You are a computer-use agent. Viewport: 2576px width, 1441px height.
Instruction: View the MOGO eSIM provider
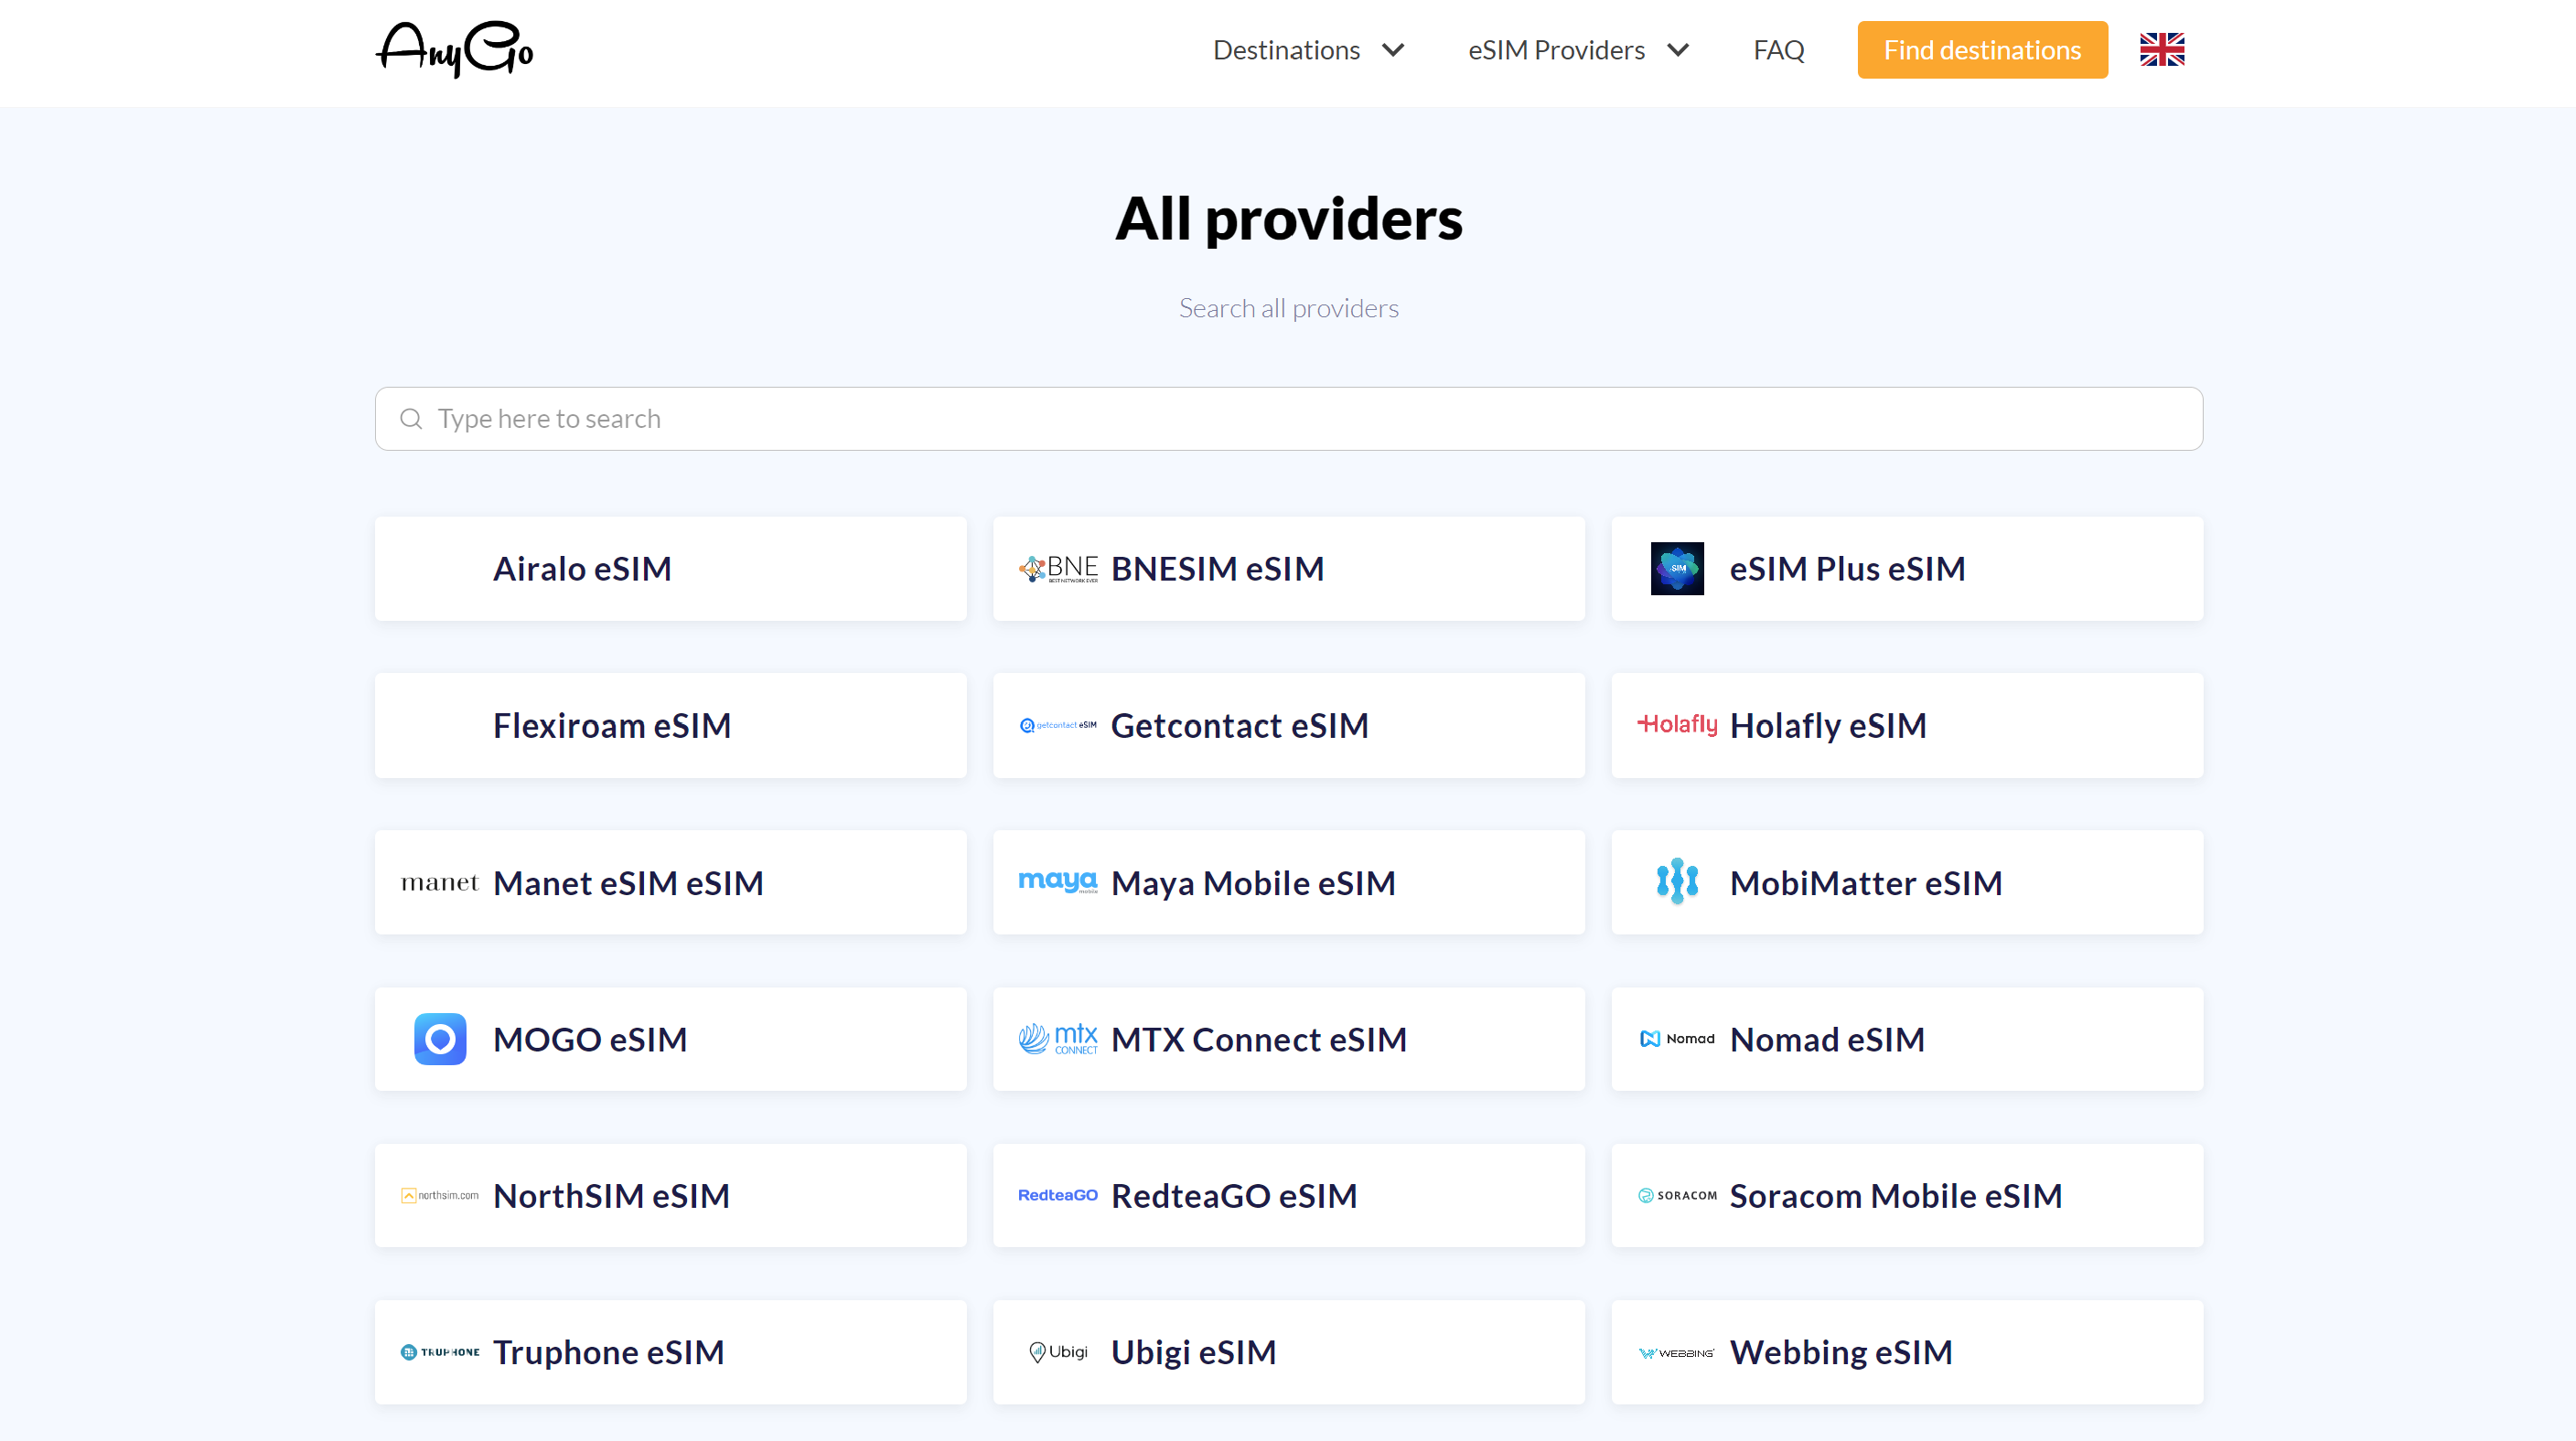click(670, 1040)
